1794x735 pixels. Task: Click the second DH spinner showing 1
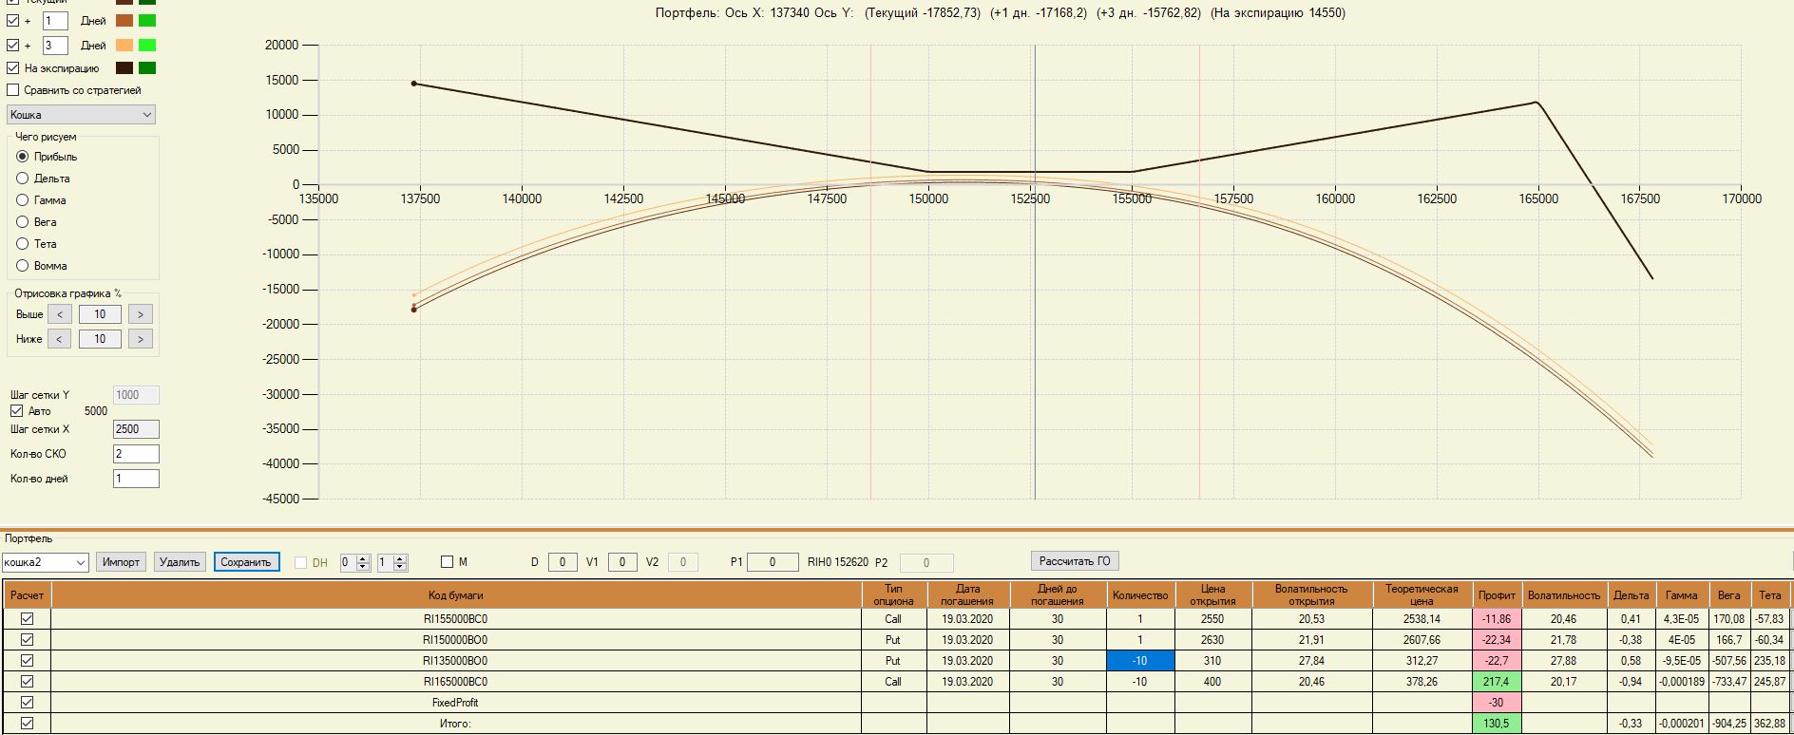[x=391, y=562]
